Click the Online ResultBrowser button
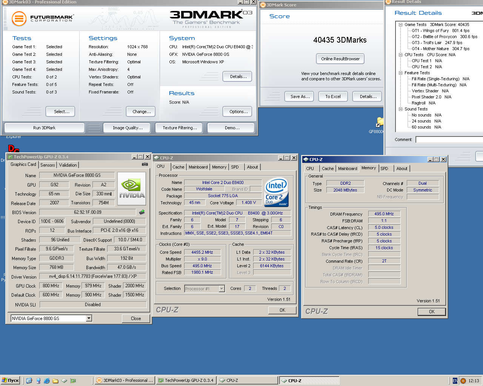 pos(340,59)
